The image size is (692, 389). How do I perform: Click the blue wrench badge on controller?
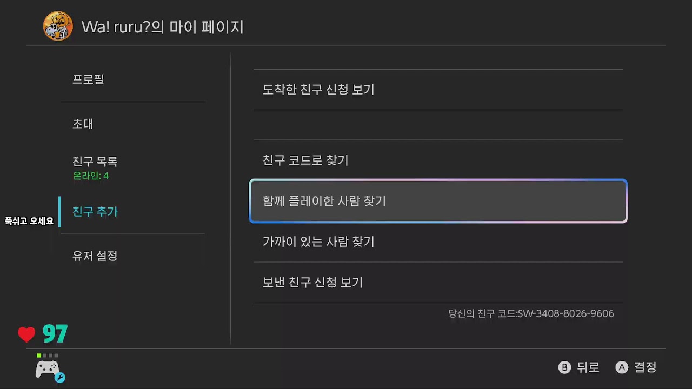(60, 378)
